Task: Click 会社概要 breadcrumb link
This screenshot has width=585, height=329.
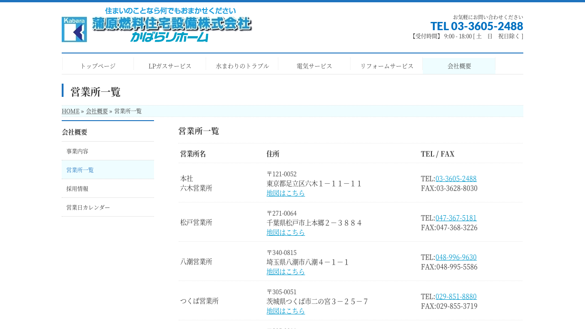Action: pyautogui.click(x=97, y=111)
